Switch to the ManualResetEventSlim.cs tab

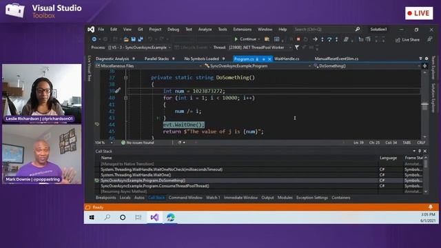(336, 59)
